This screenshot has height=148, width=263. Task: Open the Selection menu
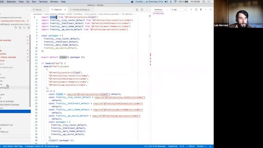point(11,2)
